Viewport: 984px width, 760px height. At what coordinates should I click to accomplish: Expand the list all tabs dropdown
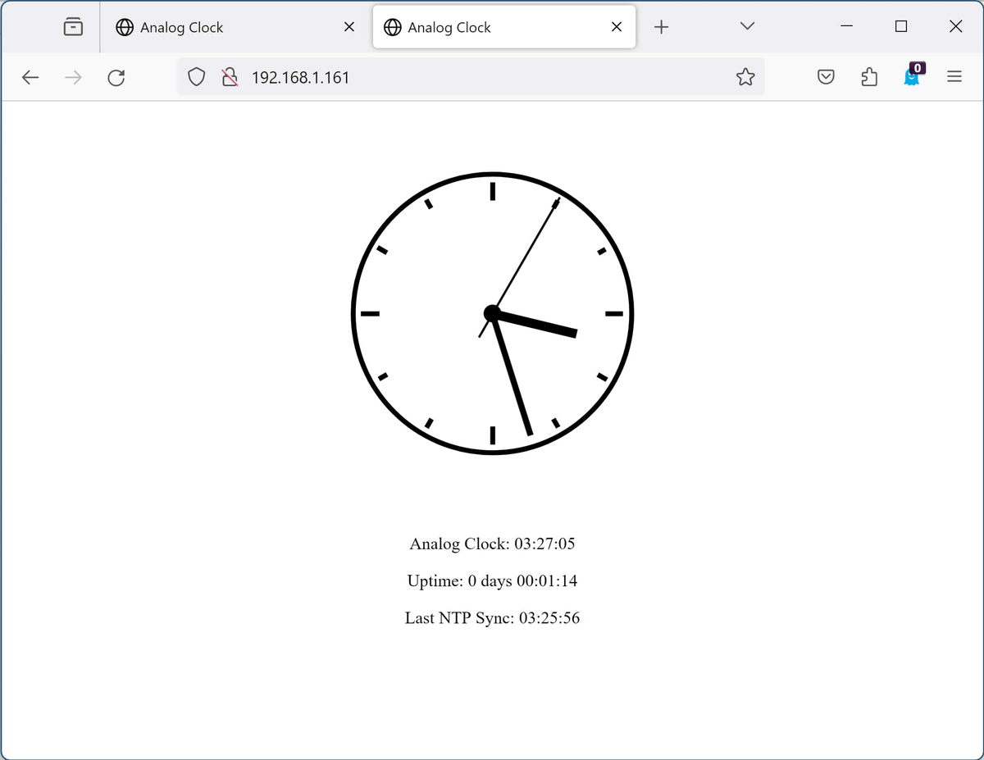tap(747, 26)
